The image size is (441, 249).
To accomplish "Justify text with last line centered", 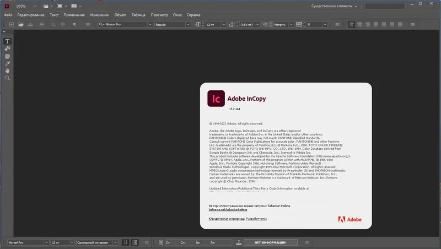I will pyautogui.click(x=384, y=24).
